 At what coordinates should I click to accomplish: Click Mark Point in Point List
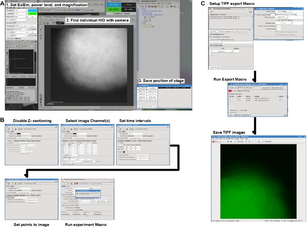tap(143, 88)
